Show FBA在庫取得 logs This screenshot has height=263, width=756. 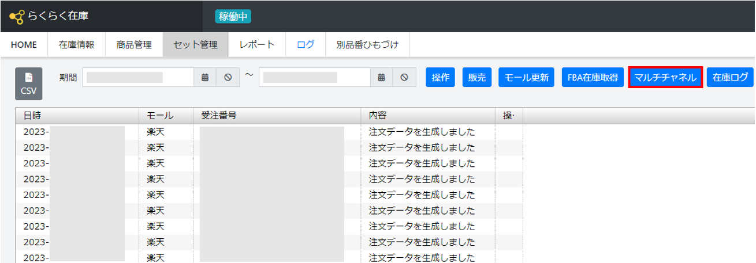coord(592,77)
